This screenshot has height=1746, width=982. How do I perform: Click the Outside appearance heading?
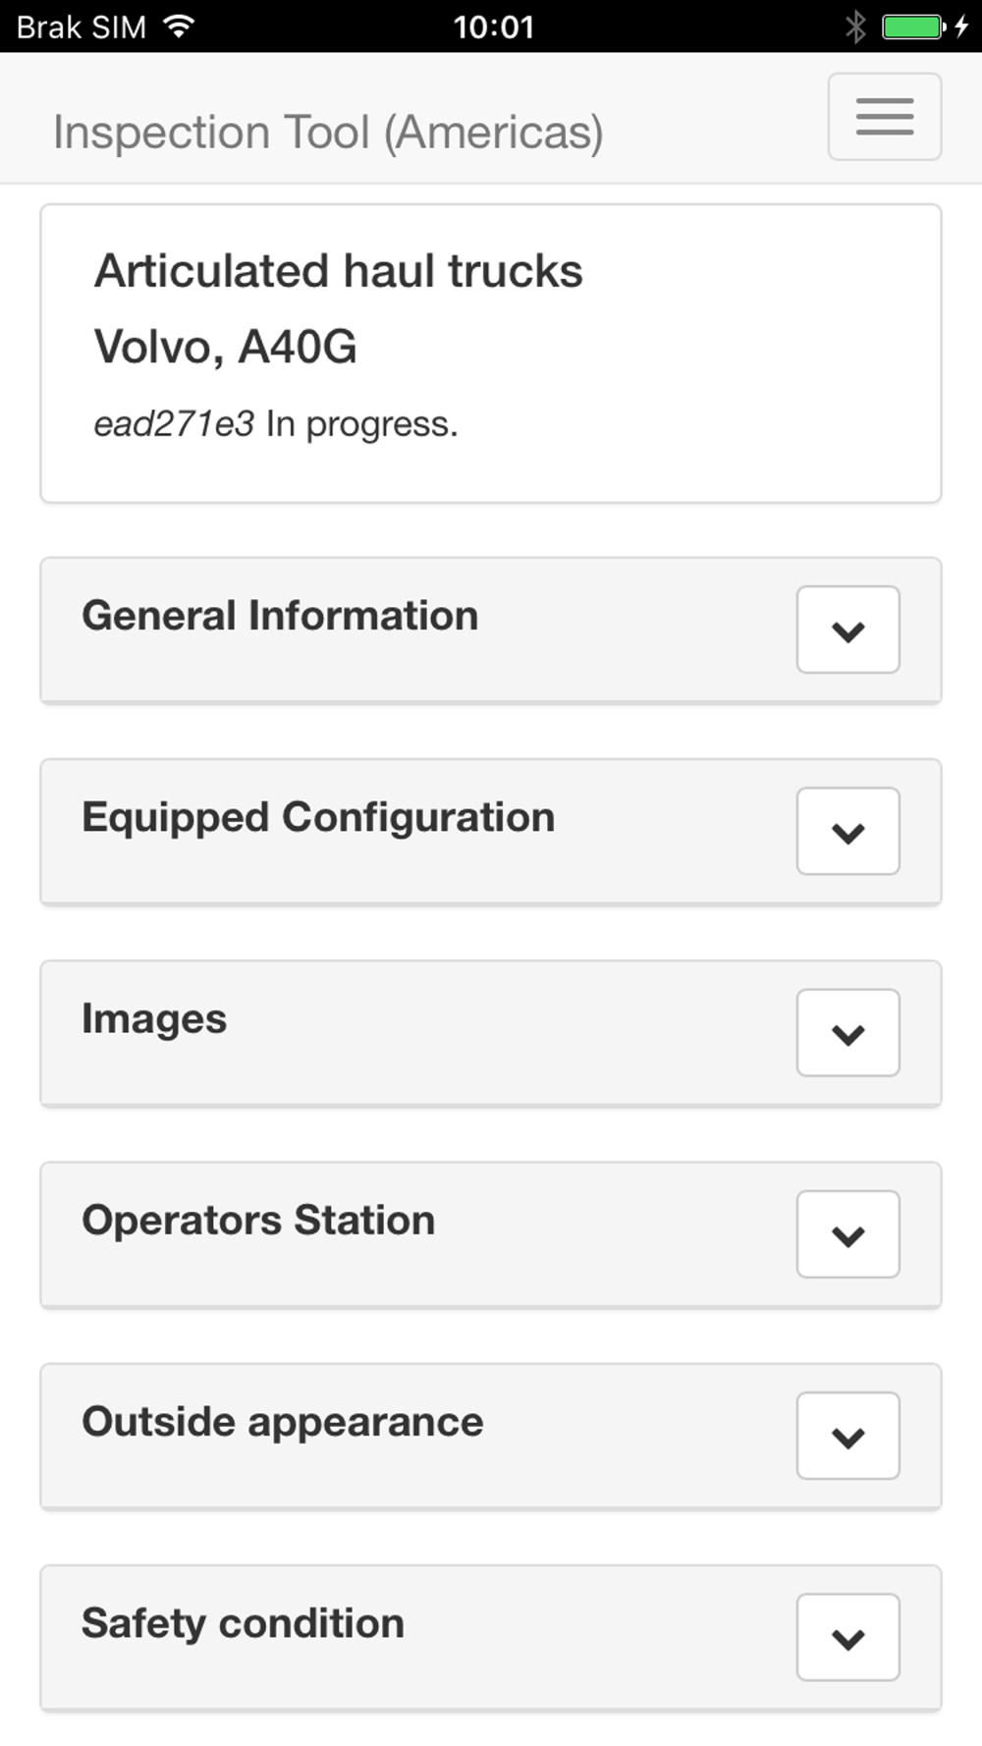click(283, 1422)
